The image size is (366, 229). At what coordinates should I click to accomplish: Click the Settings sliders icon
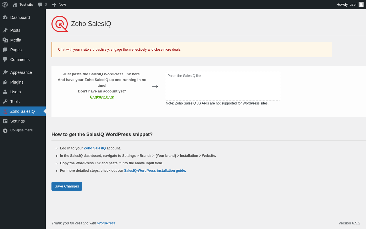[x=5, y=121]
